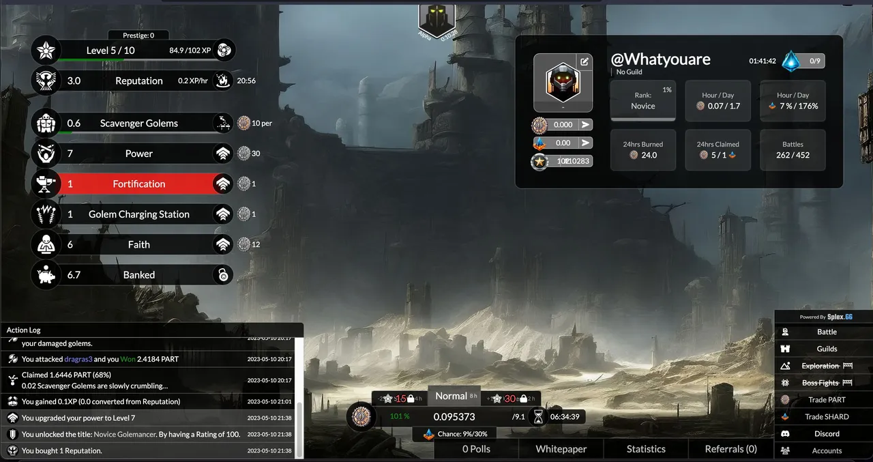Click the Level star emblem icon
Image resolution: width=873 pixels, height=462 pixels.
(x=46, y=50)
